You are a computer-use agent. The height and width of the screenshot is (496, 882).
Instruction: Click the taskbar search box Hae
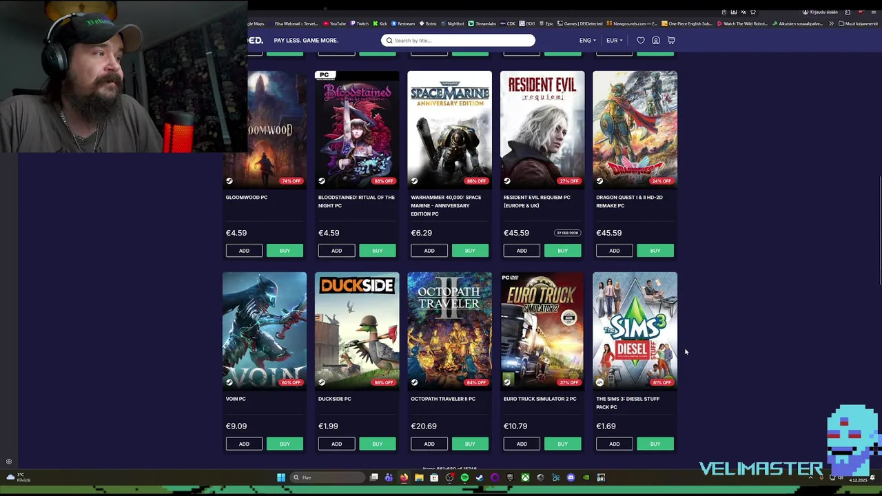[x=327, y=477]
